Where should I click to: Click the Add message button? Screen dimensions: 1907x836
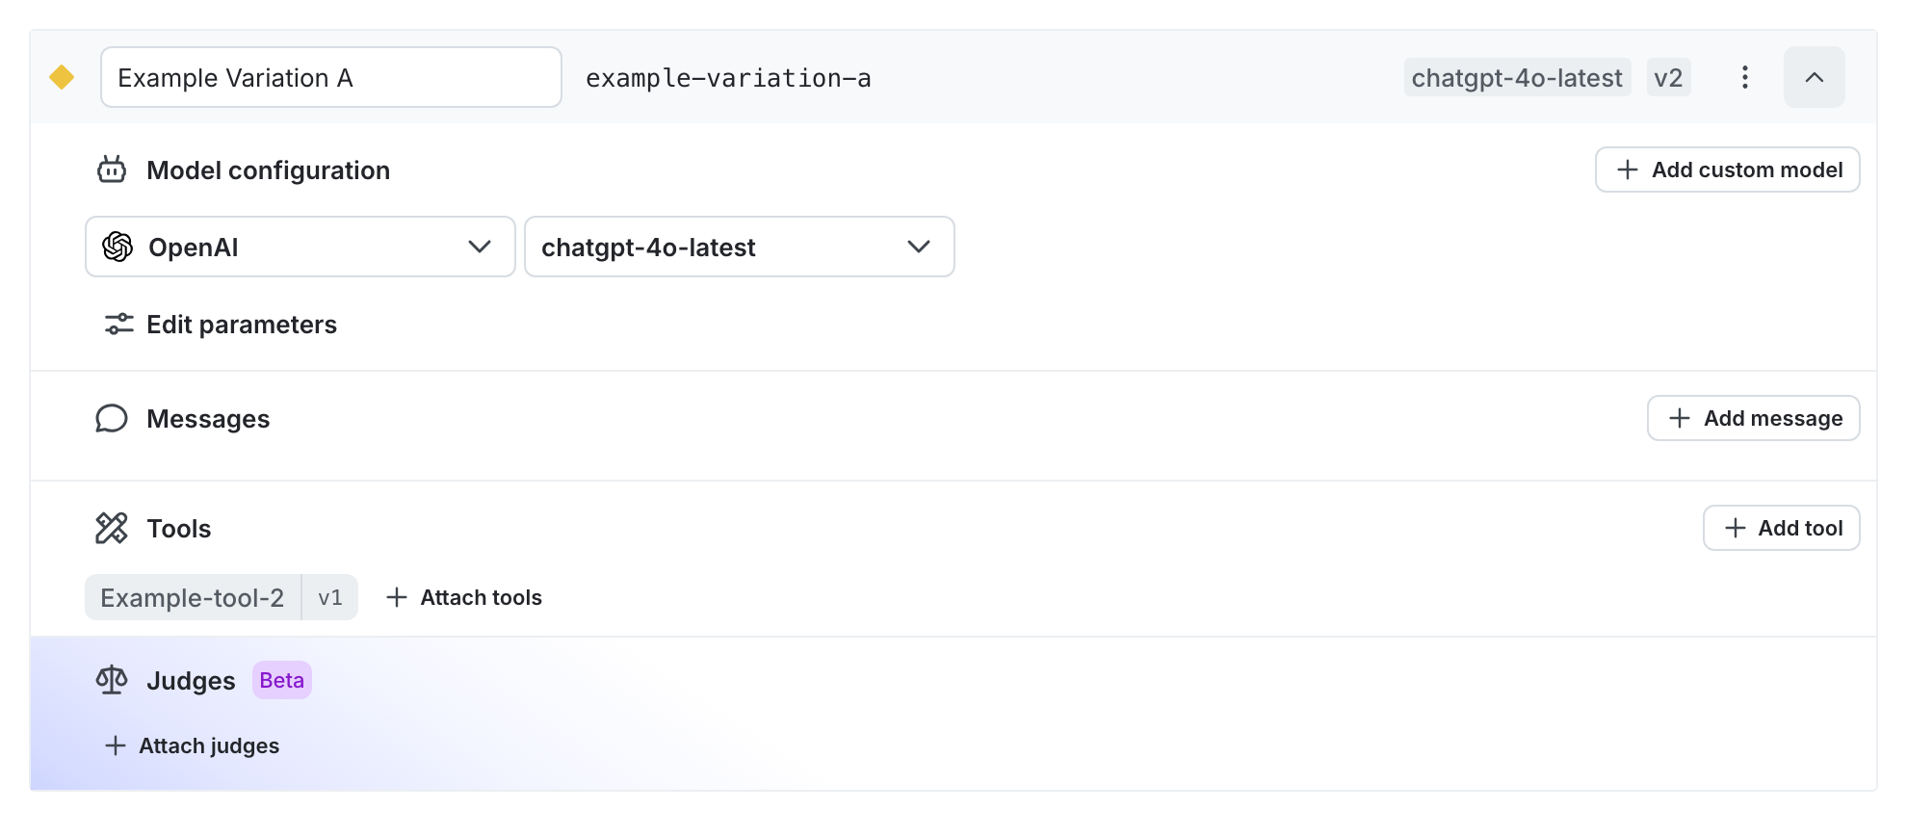(x=1753, y=419)
